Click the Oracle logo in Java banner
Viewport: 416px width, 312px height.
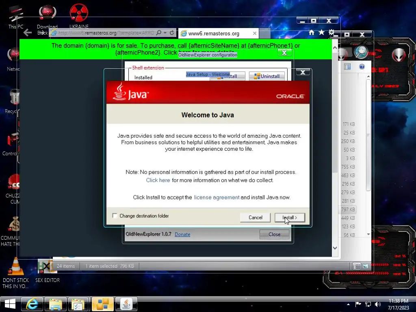(x=290, y=96)
